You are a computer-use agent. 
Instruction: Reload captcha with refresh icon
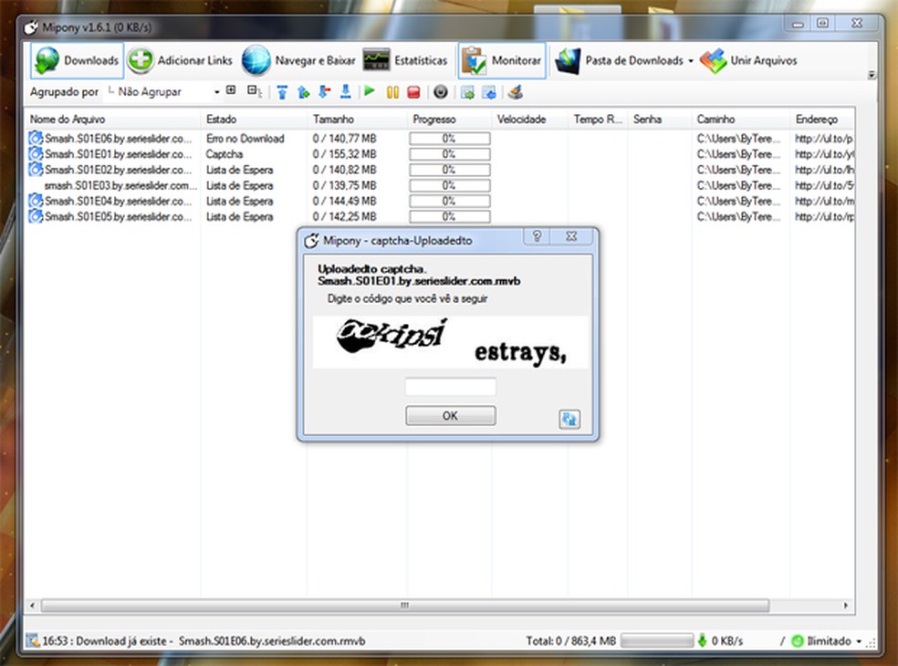569,419
